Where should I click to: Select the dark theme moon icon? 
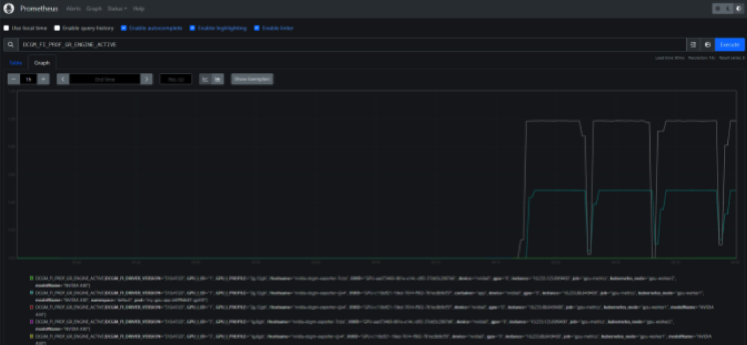coord(728,9)
